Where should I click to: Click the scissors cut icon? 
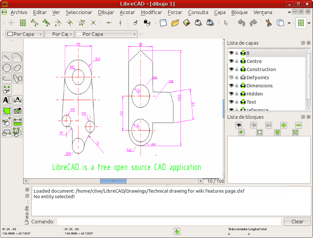(268, 23)
